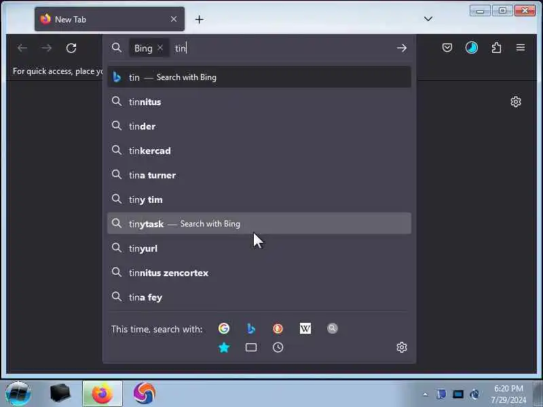The width and height of the screenshot is (543, 407).
Task: Open search settings gear in dropdown
Action: (402, 347)
